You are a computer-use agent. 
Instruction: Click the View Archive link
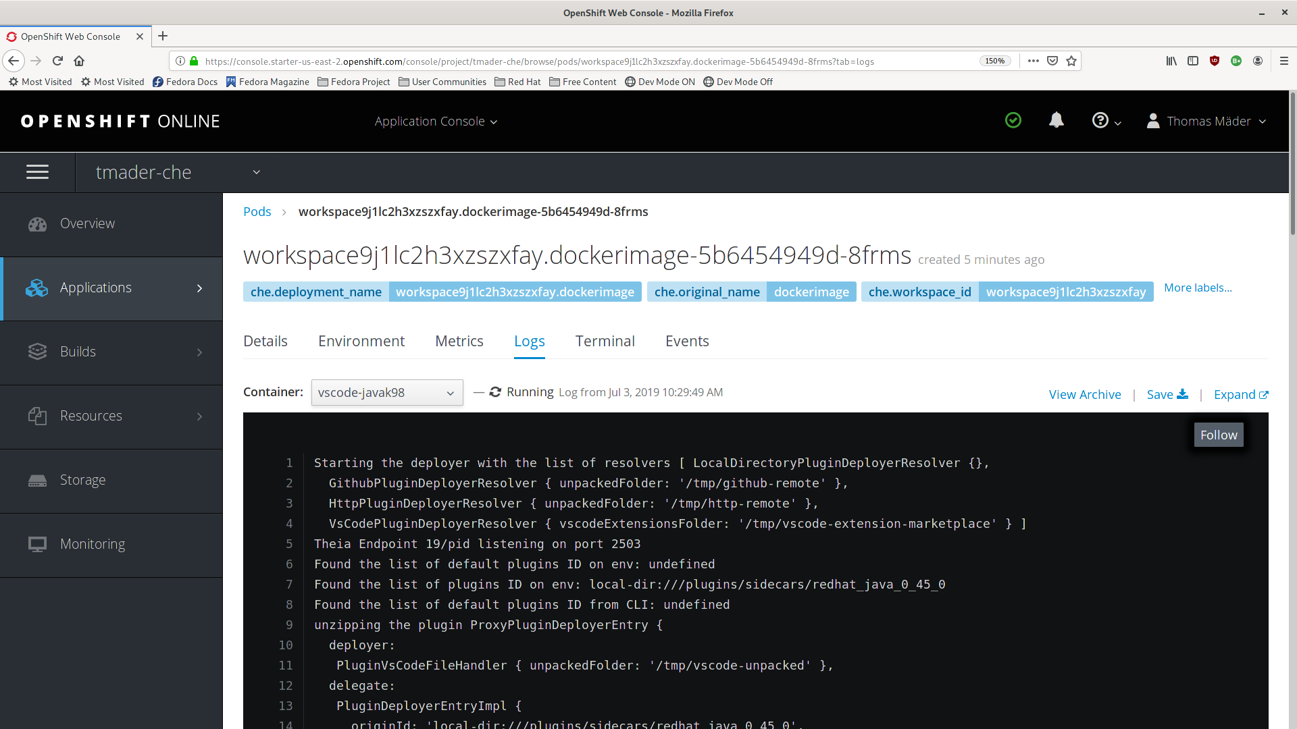pyautogui.click(x=1084, y=394)
